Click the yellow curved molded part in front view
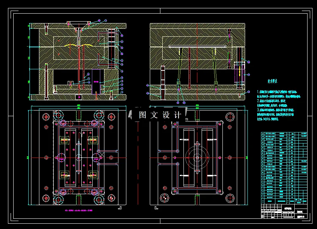Image resolution: width=317 pixels, height=229 pixels. coord(79,45)
